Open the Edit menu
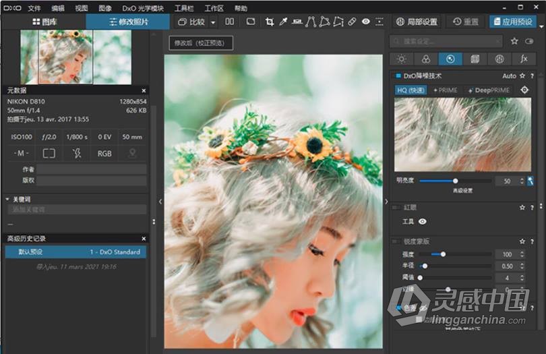The image size is (546, 354). point(58,8)
